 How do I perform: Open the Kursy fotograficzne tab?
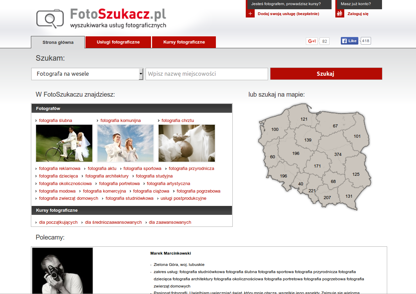184,42
